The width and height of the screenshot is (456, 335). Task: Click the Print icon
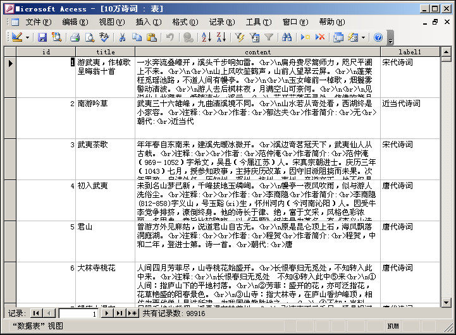tap(75, 37)
